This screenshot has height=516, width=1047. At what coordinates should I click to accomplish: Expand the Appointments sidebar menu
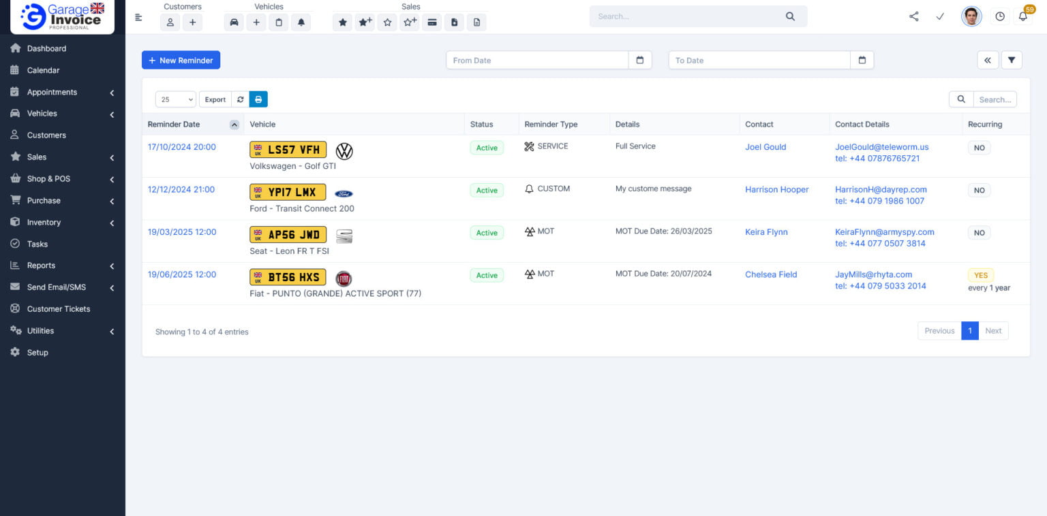tap(61, 92)
